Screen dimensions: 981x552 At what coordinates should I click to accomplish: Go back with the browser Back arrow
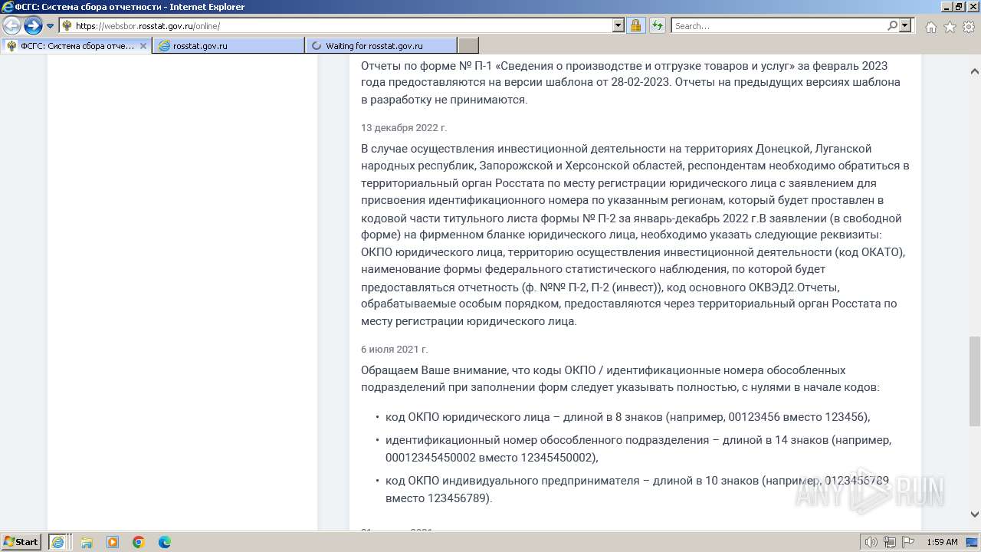pyautogui.click(x=12, y=26)
